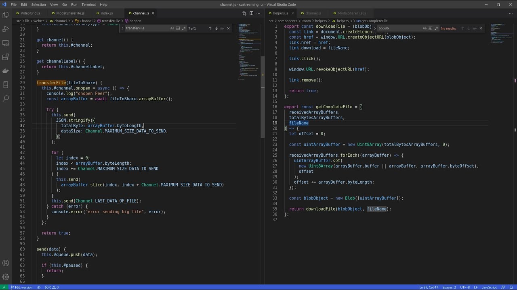Close the transferFile find widget
The height and width of the screenshot is (290, 517).
point(228,28)
